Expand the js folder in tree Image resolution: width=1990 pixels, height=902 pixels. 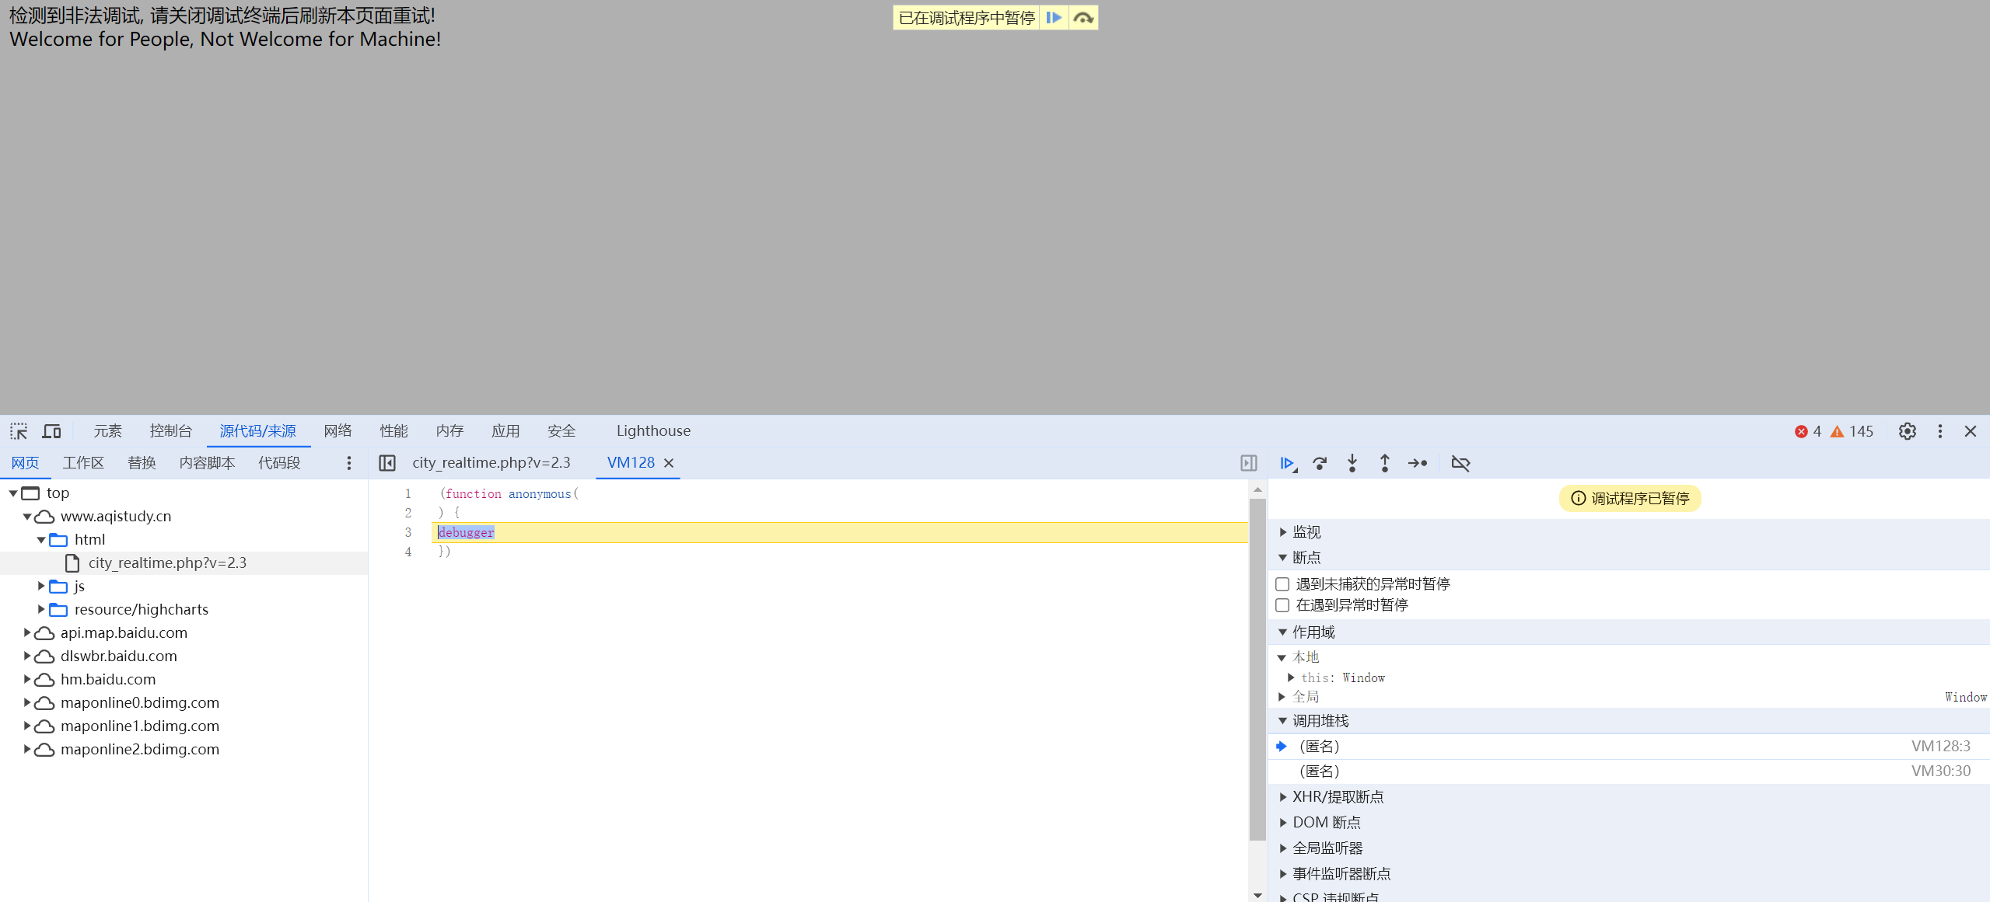41,587
